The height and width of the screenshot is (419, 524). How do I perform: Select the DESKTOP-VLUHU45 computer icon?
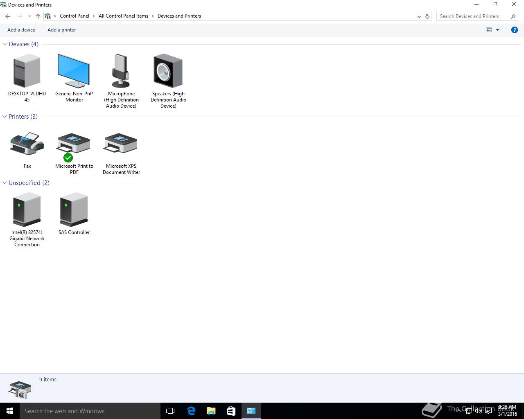(x=27, y=71)
